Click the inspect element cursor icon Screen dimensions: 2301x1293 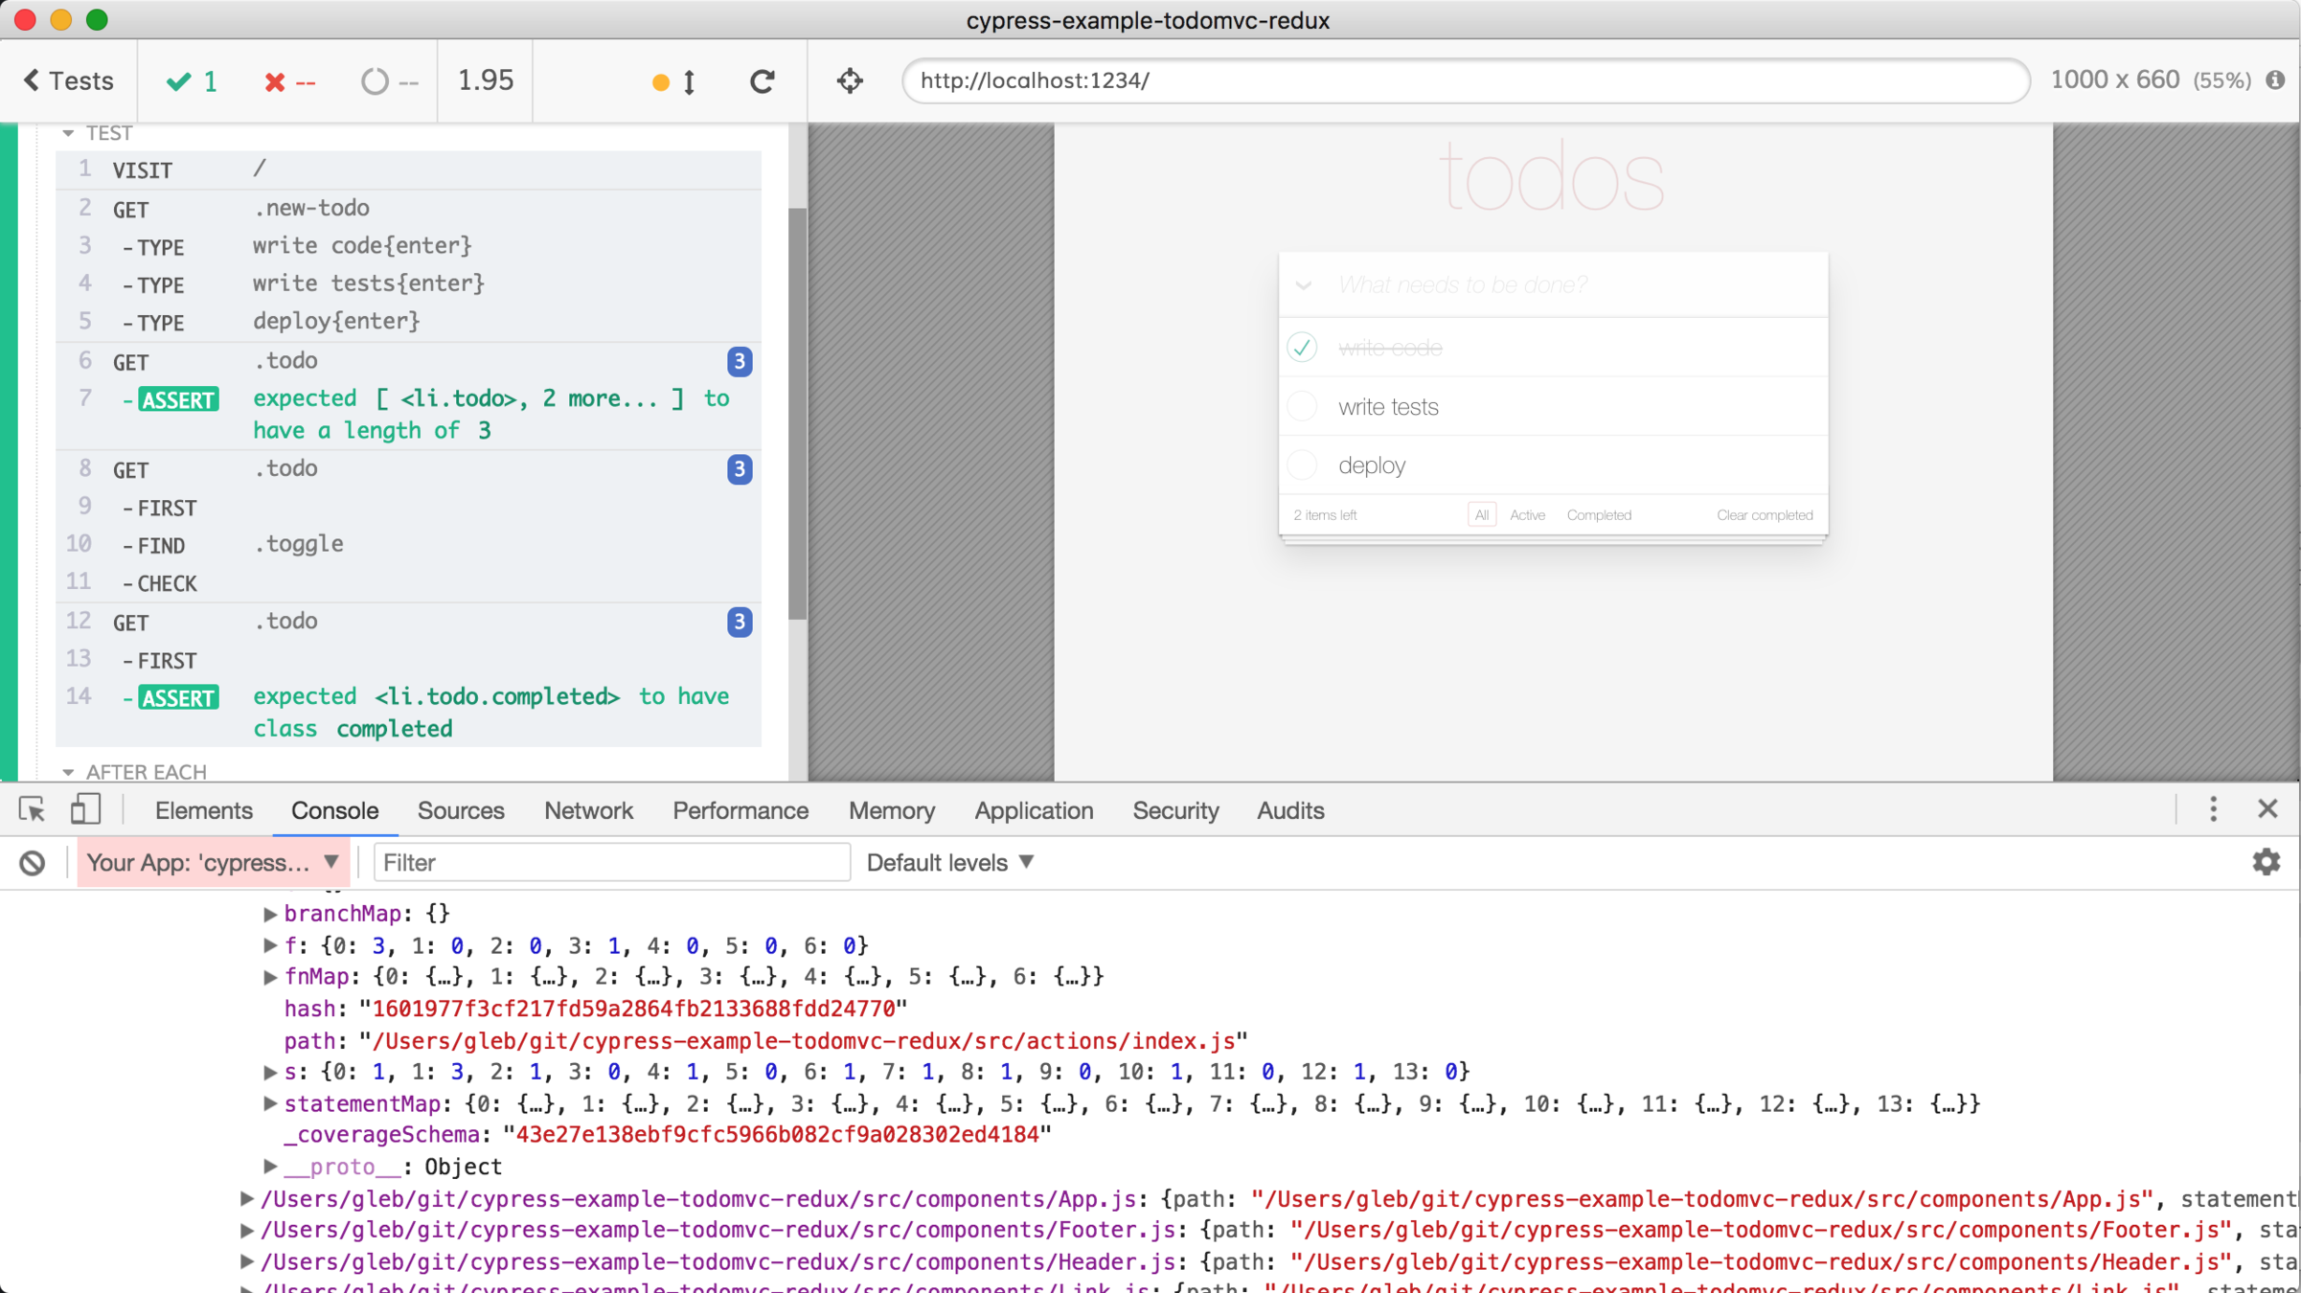tap(32, 810)
